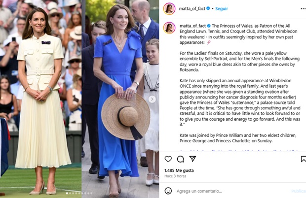Screen dimensions: 306x198
Task: Select the last carousel dot indicator
Action: (91, 194)
